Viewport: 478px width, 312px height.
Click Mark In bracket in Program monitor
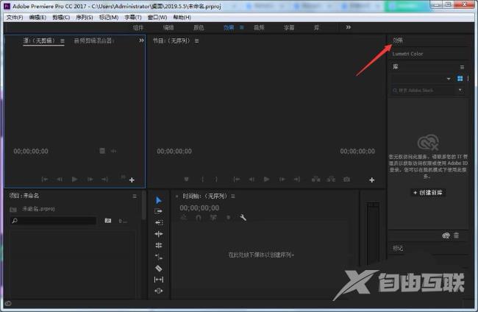[x=202, y=180]
